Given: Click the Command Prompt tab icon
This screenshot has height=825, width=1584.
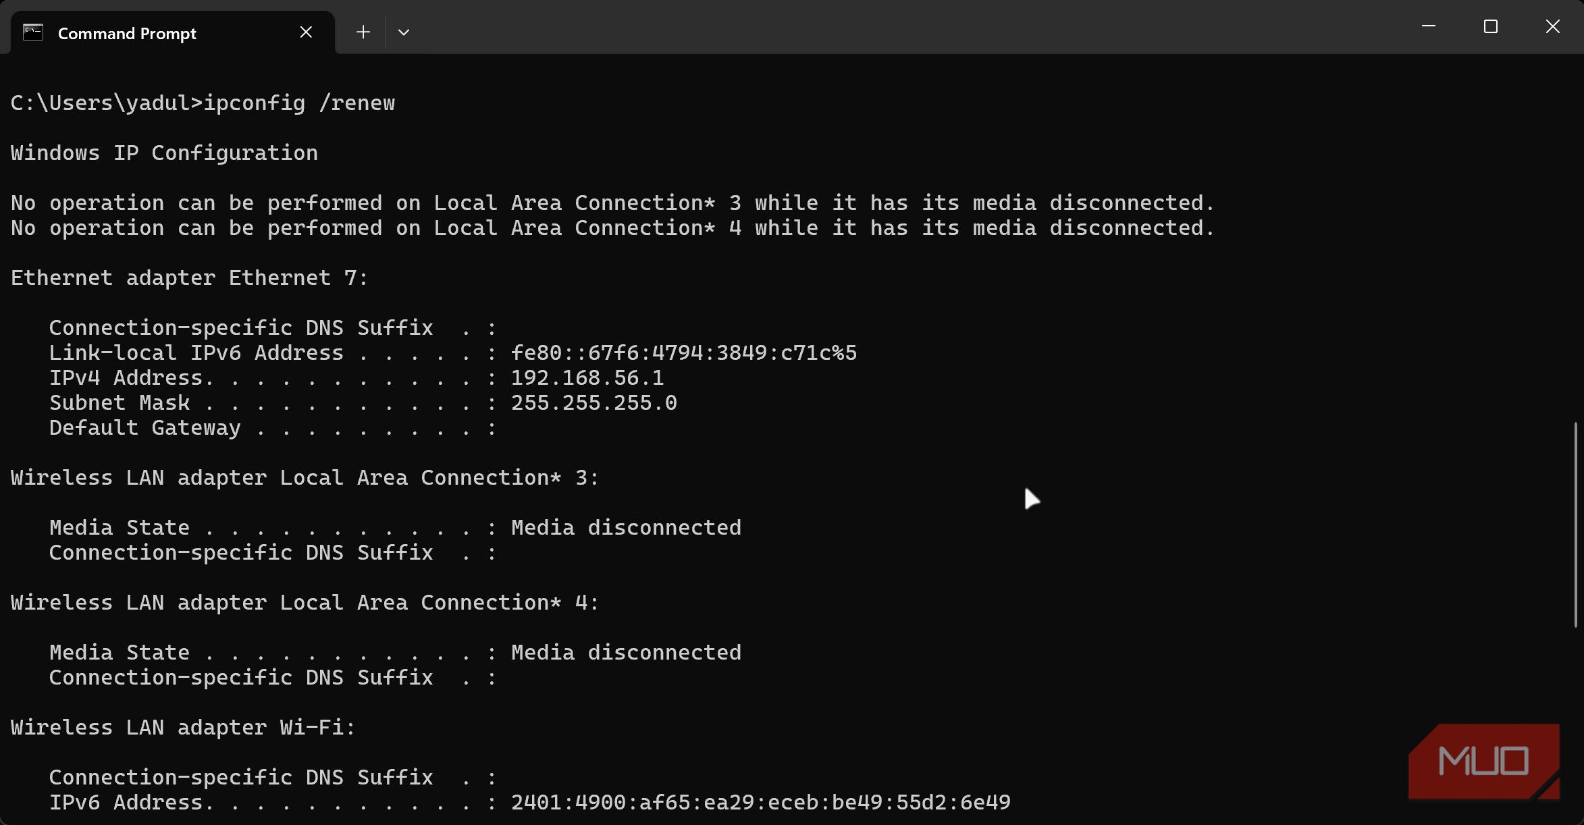Looking at the screenshot, I should (x=33, y=32).
